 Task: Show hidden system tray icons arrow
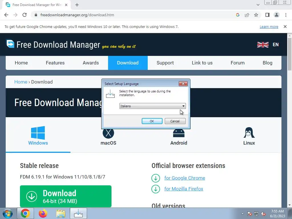242,214
